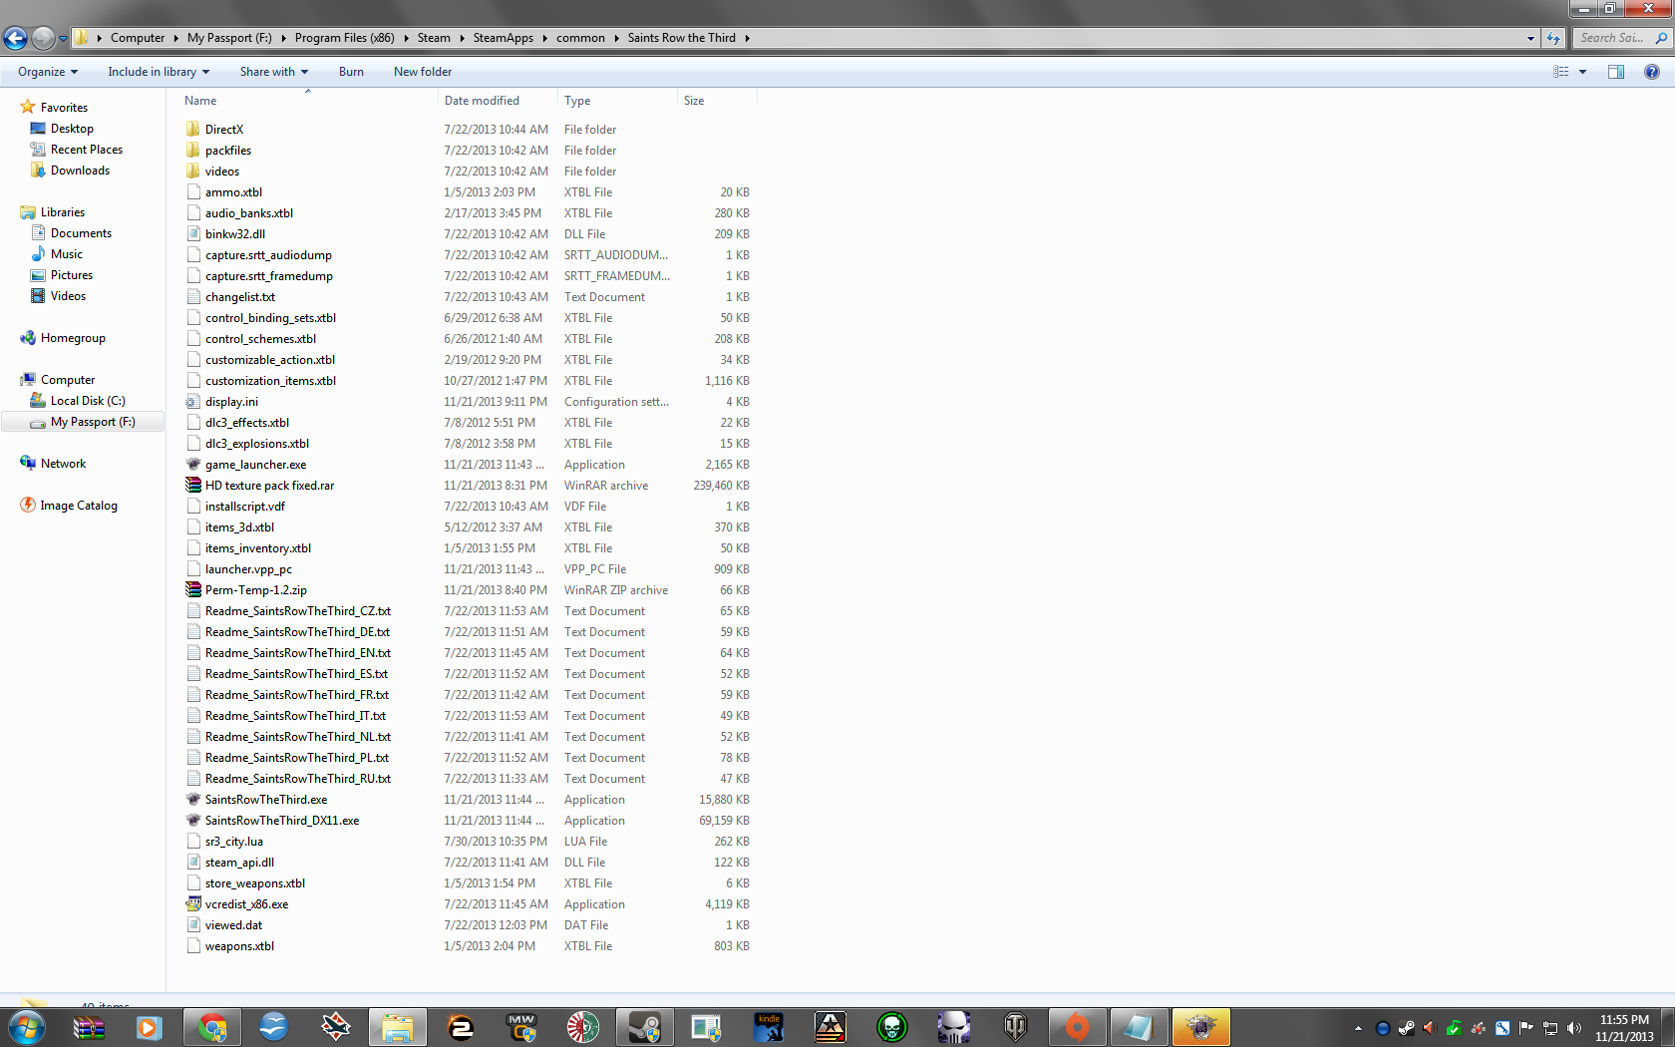The image size is (1675, 1047).
Task: Select the display.ini configuration file icon
Action: coord(193,401)
